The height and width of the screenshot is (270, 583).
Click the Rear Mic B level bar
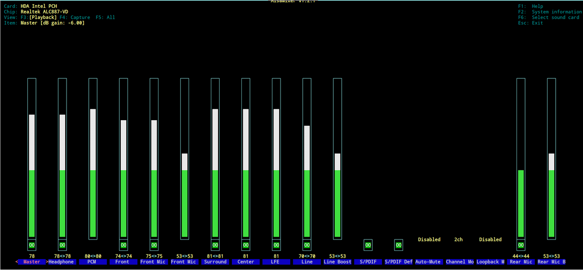coord(551,158)
